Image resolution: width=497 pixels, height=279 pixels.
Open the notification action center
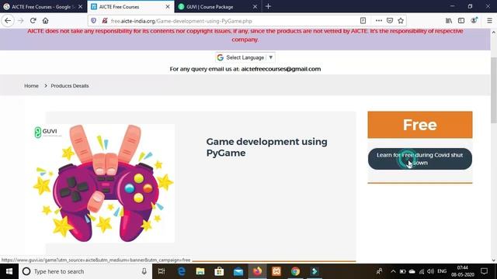pos(484,271)
